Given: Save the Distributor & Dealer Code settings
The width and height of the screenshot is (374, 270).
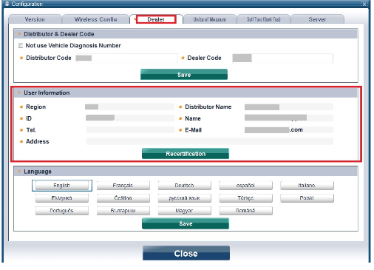Looking at the screenshot, I should pyautogui.click(x=184, y=75).
